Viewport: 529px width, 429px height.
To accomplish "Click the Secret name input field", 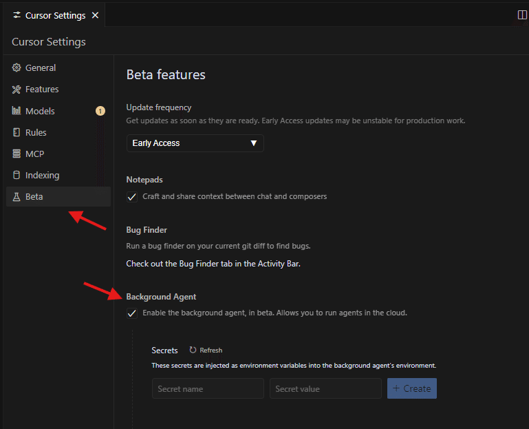I will (208, 389).
